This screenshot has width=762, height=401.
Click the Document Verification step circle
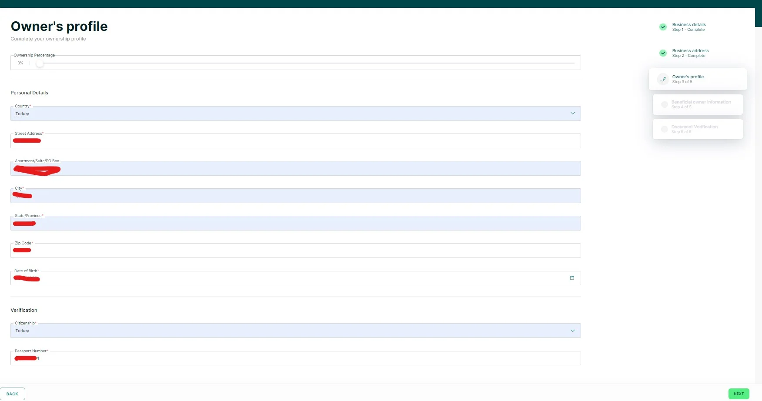point(664,129)
